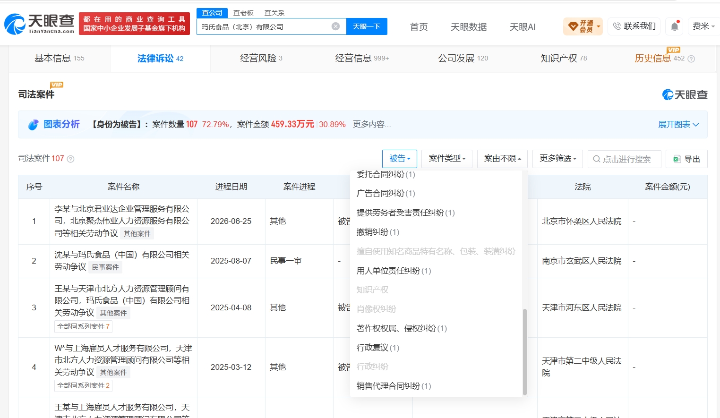The height and width of the screenshot is (418, 720).
Task: Open the notification bell
Action: point(675,26)
